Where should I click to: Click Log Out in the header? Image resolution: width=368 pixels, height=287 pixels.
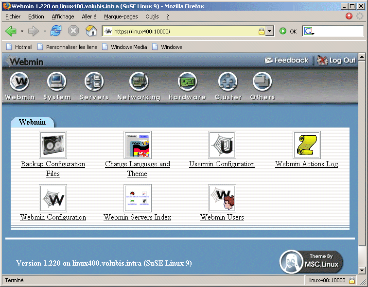[x=336, y=61]
